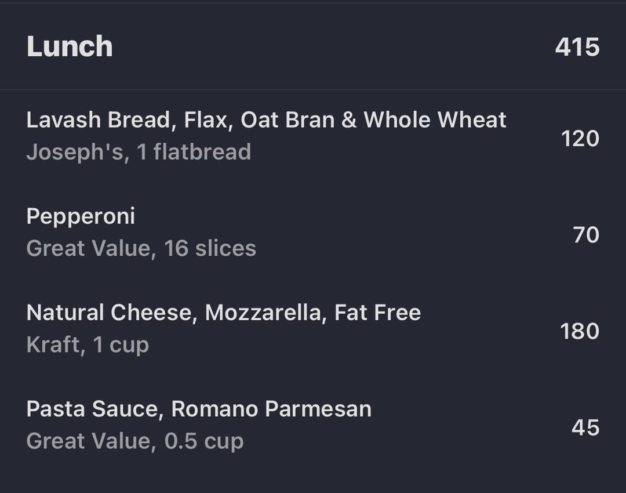Click the words Romano Parmesan in sauce title
Image resolution: width=626 pixels, height=493 pixels.
271,409
